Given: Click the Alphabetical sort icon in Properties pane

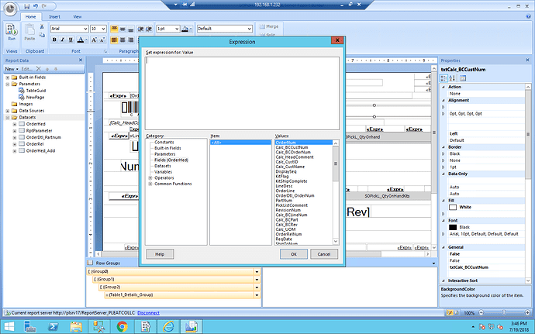Looking at the screenshot, I should (452, 78).
